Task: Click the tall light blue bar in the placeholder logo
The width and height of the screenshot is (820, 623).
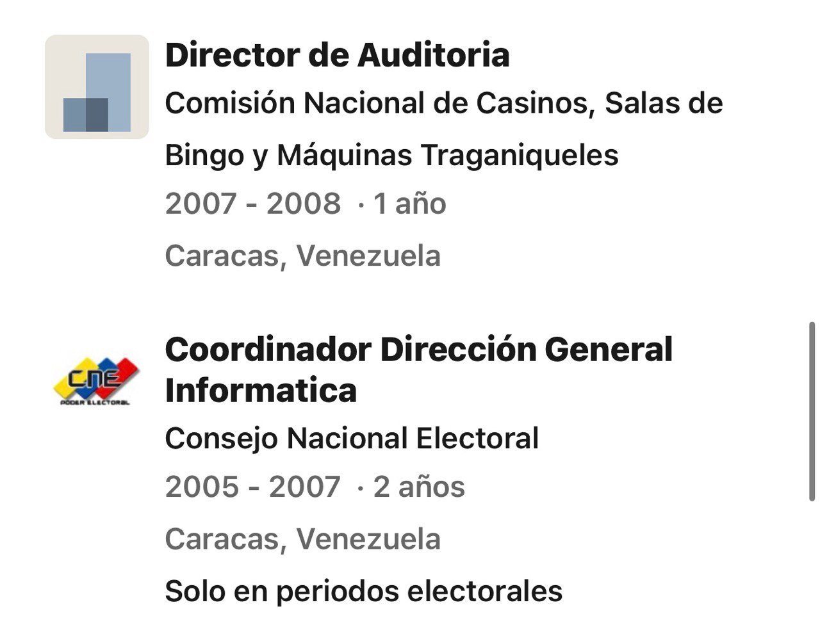Action: click(x=108, y=92)
